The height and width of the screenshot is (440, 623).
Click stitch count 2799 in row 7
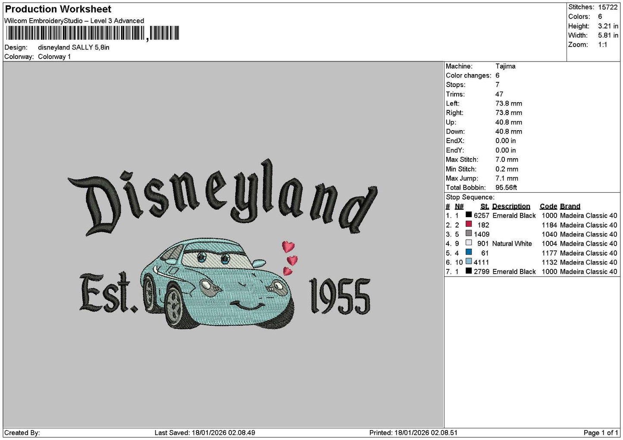(482, 271)
